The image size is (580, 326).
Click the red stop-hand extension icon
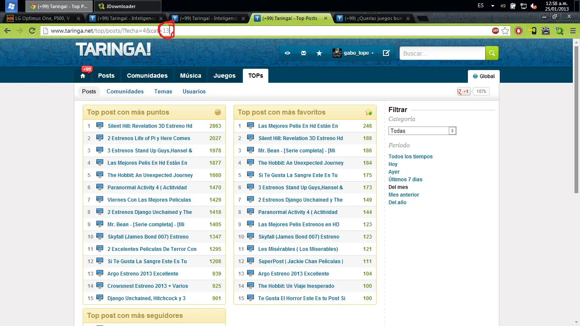(x=518, y=31)
